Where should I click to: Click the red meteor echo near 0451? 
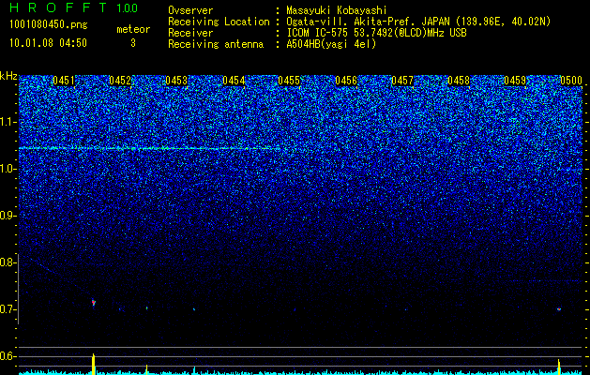click(x=93, y=302)
